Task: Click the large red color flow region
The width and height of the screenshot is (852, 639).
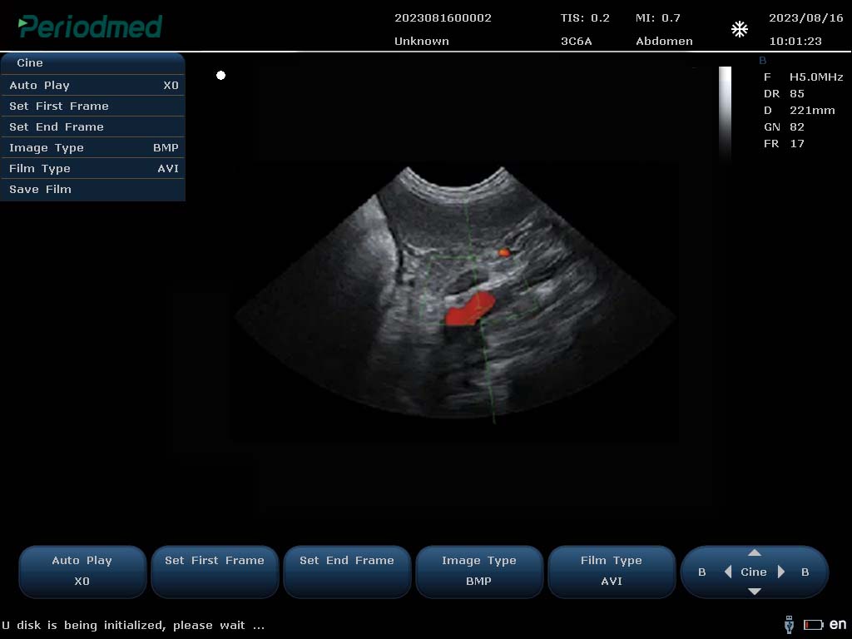Action: coord(469,309)
